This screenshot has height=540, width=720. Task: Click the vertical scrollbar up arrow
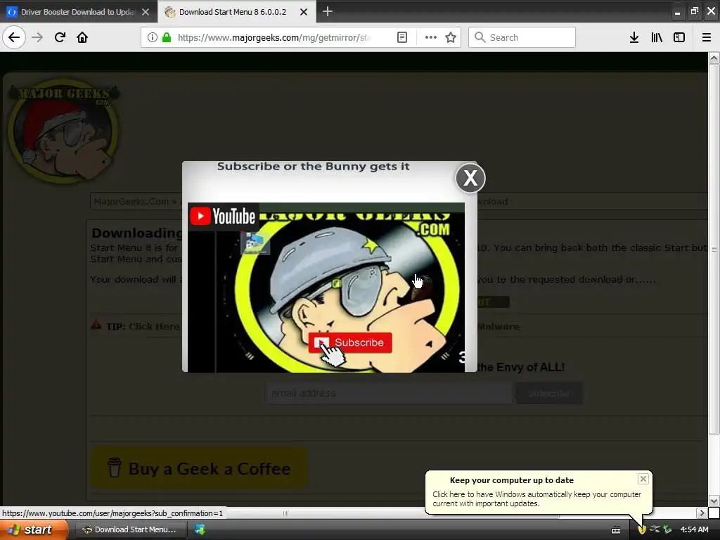[x=714, y=58]
